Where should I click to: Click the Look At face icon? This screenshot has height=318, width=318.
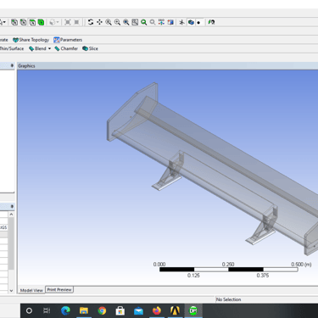(x=211, y=22)
